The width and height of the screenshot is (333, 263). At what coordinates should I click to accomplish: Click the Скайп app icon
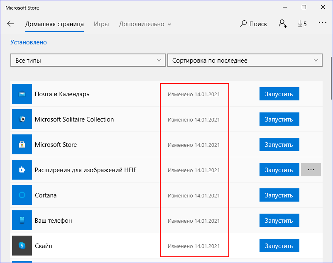22,246
